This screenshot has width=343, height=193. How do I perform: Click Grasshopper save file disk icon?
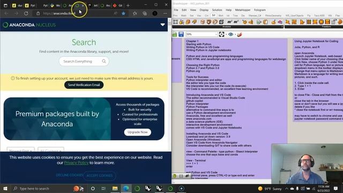[181, 34]
